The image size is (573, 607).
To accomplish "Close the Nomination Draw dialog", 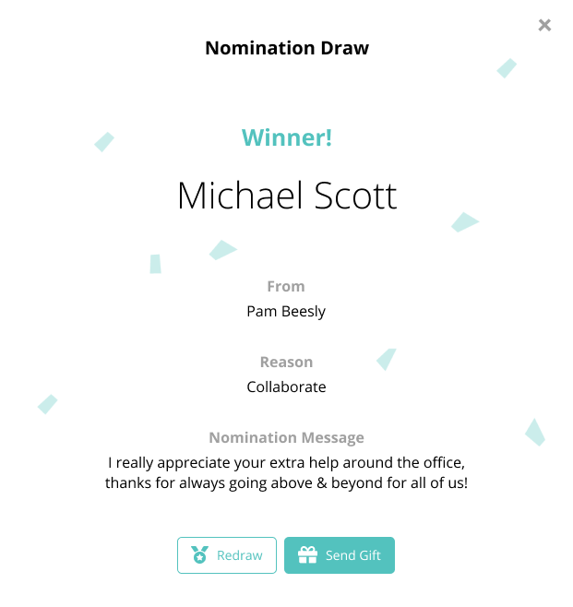I will tap(544, 26).
